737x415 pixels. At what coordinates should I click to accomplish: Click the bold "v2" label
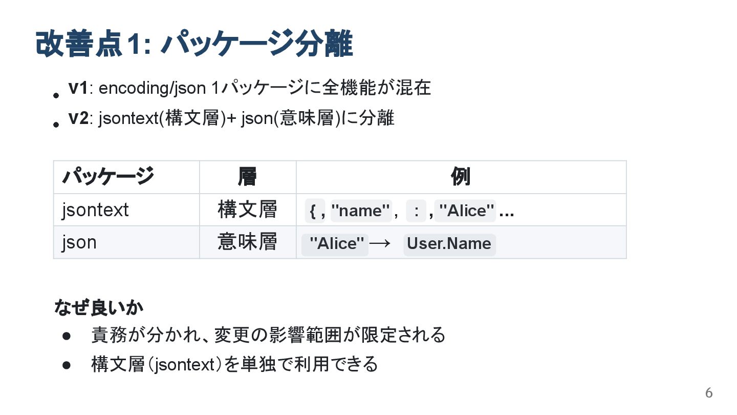tap(78, 118)
